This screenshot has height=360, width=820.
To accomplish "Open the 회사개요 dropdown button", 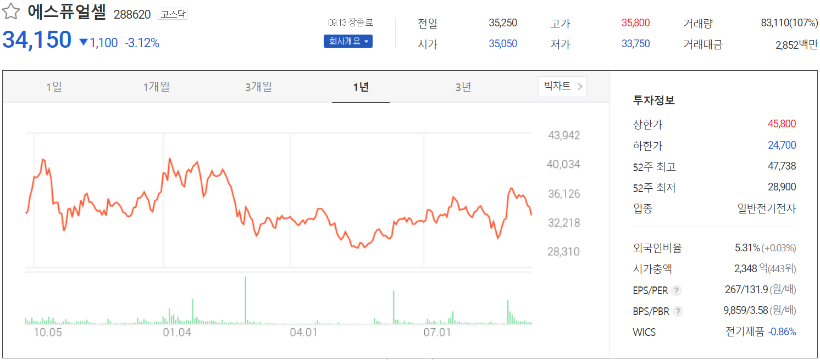I will 348,41.
